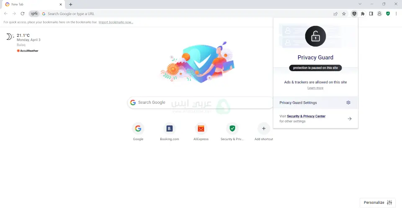Open the user profile icon
The width and height of the screenshot is (402, 213).
click(379, 14)
